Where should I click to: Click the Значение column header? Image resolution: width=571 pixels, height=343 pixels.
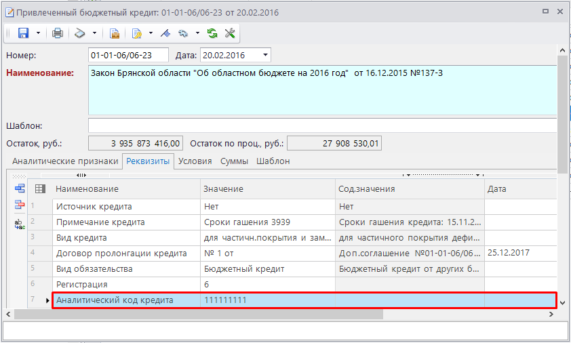coord(267,189)
